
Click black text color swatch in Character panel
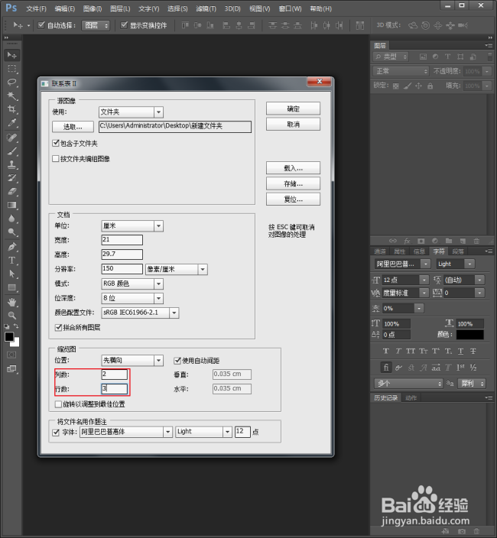(x=470, y=335)
